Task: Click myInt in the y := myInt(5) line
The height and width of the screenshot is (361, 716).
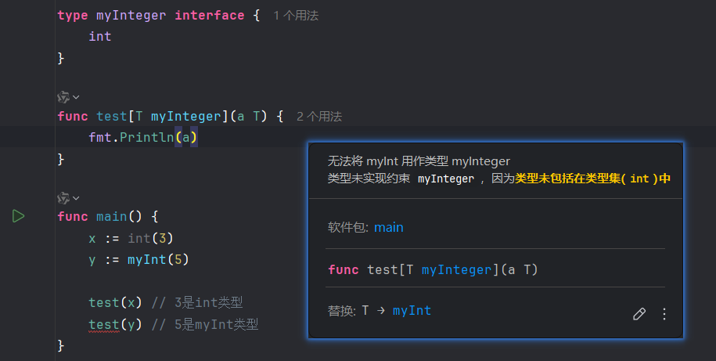Action: click(x=146, y=259)
